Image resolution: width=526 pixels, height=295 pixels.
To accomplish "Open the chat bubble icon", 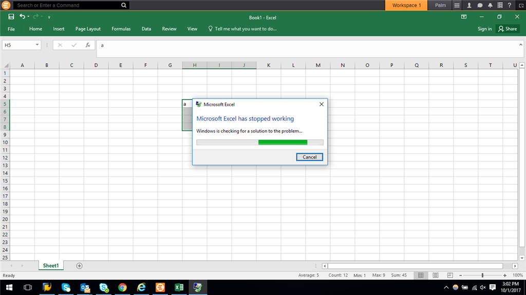I will click(x=480, y=5).
